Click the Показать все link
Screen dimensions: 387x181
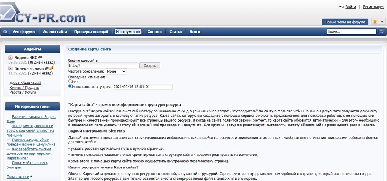[x=17, y=176]
